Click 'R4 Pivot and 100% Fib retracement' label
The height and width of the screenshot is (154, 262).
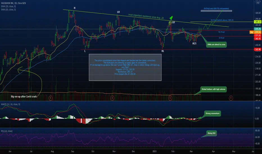(216, 8)
